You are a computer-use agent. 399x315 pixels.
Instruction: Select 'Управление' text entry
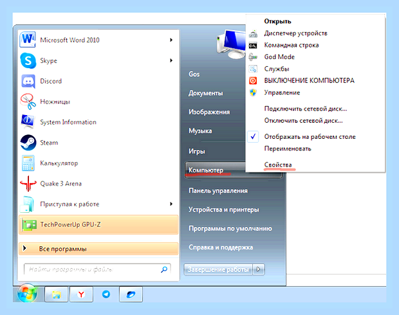pos(282,93)
